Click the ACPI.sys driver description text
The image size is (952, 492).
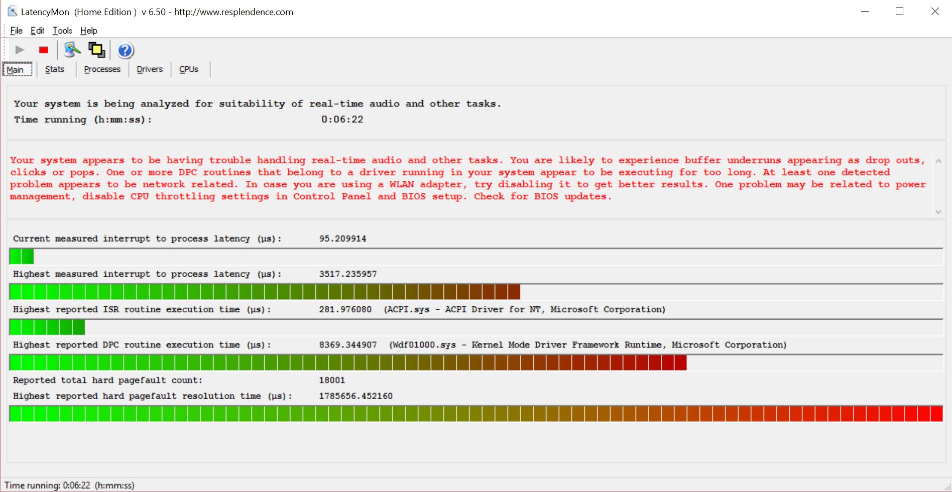tap(525, 309)
